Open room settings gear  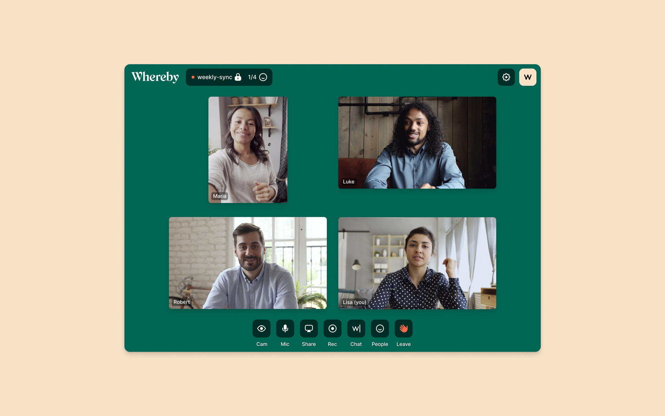[x=506, y=77]
